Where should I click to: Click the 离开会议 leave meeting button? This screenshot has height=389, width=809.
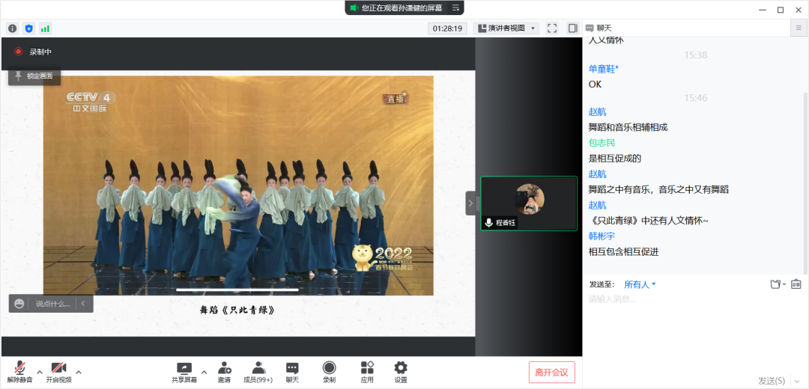click(551, 372)
